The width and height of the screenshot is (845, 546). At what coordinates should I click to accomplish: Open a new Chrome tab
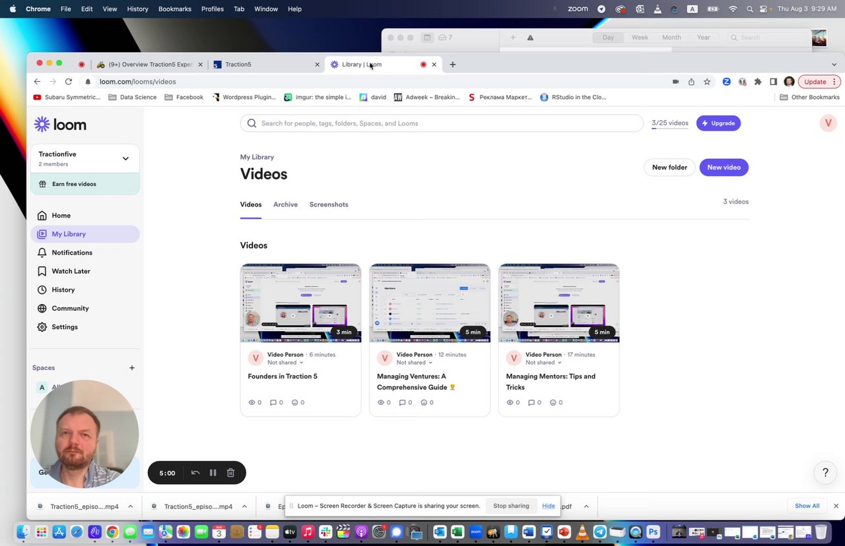452,65
